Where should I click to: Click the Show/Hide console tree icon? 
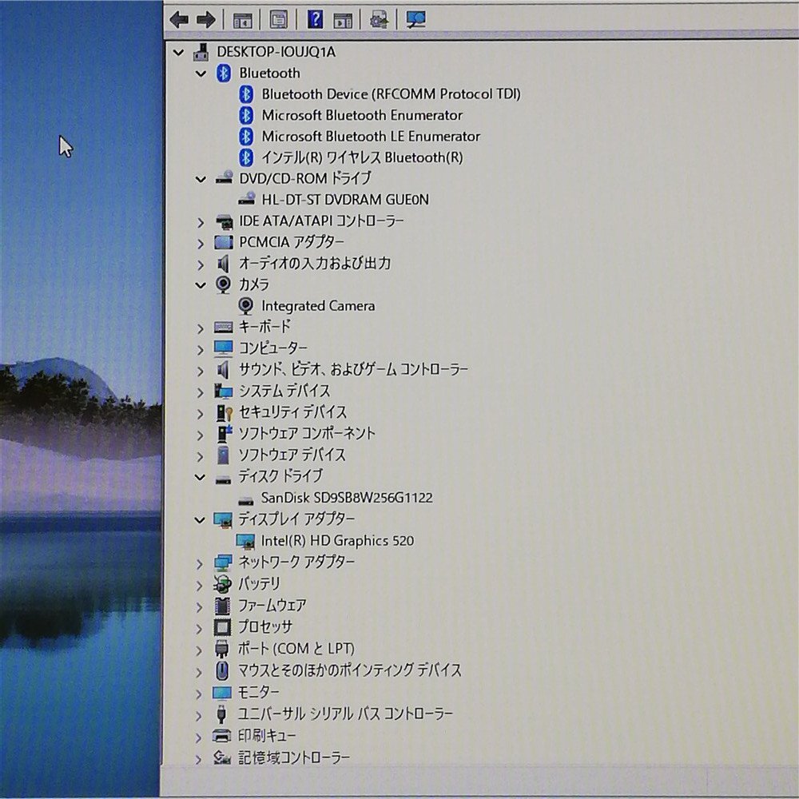tap(244, 19)
